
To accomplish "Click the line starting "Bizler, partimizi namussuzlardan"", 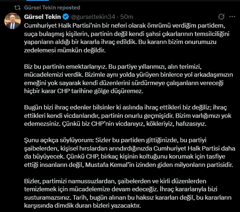I will 115,181.
